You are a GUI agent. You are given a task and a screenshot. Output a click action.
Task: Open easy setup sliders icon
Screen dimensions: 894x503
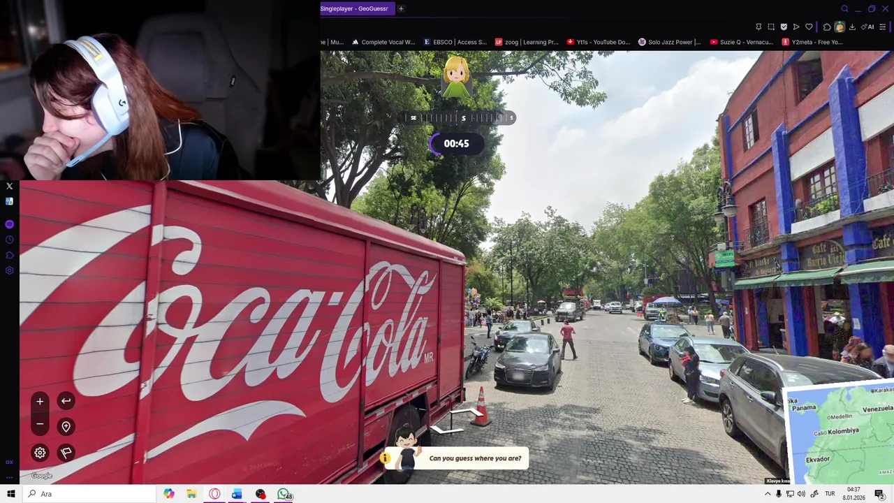point(883,27)
